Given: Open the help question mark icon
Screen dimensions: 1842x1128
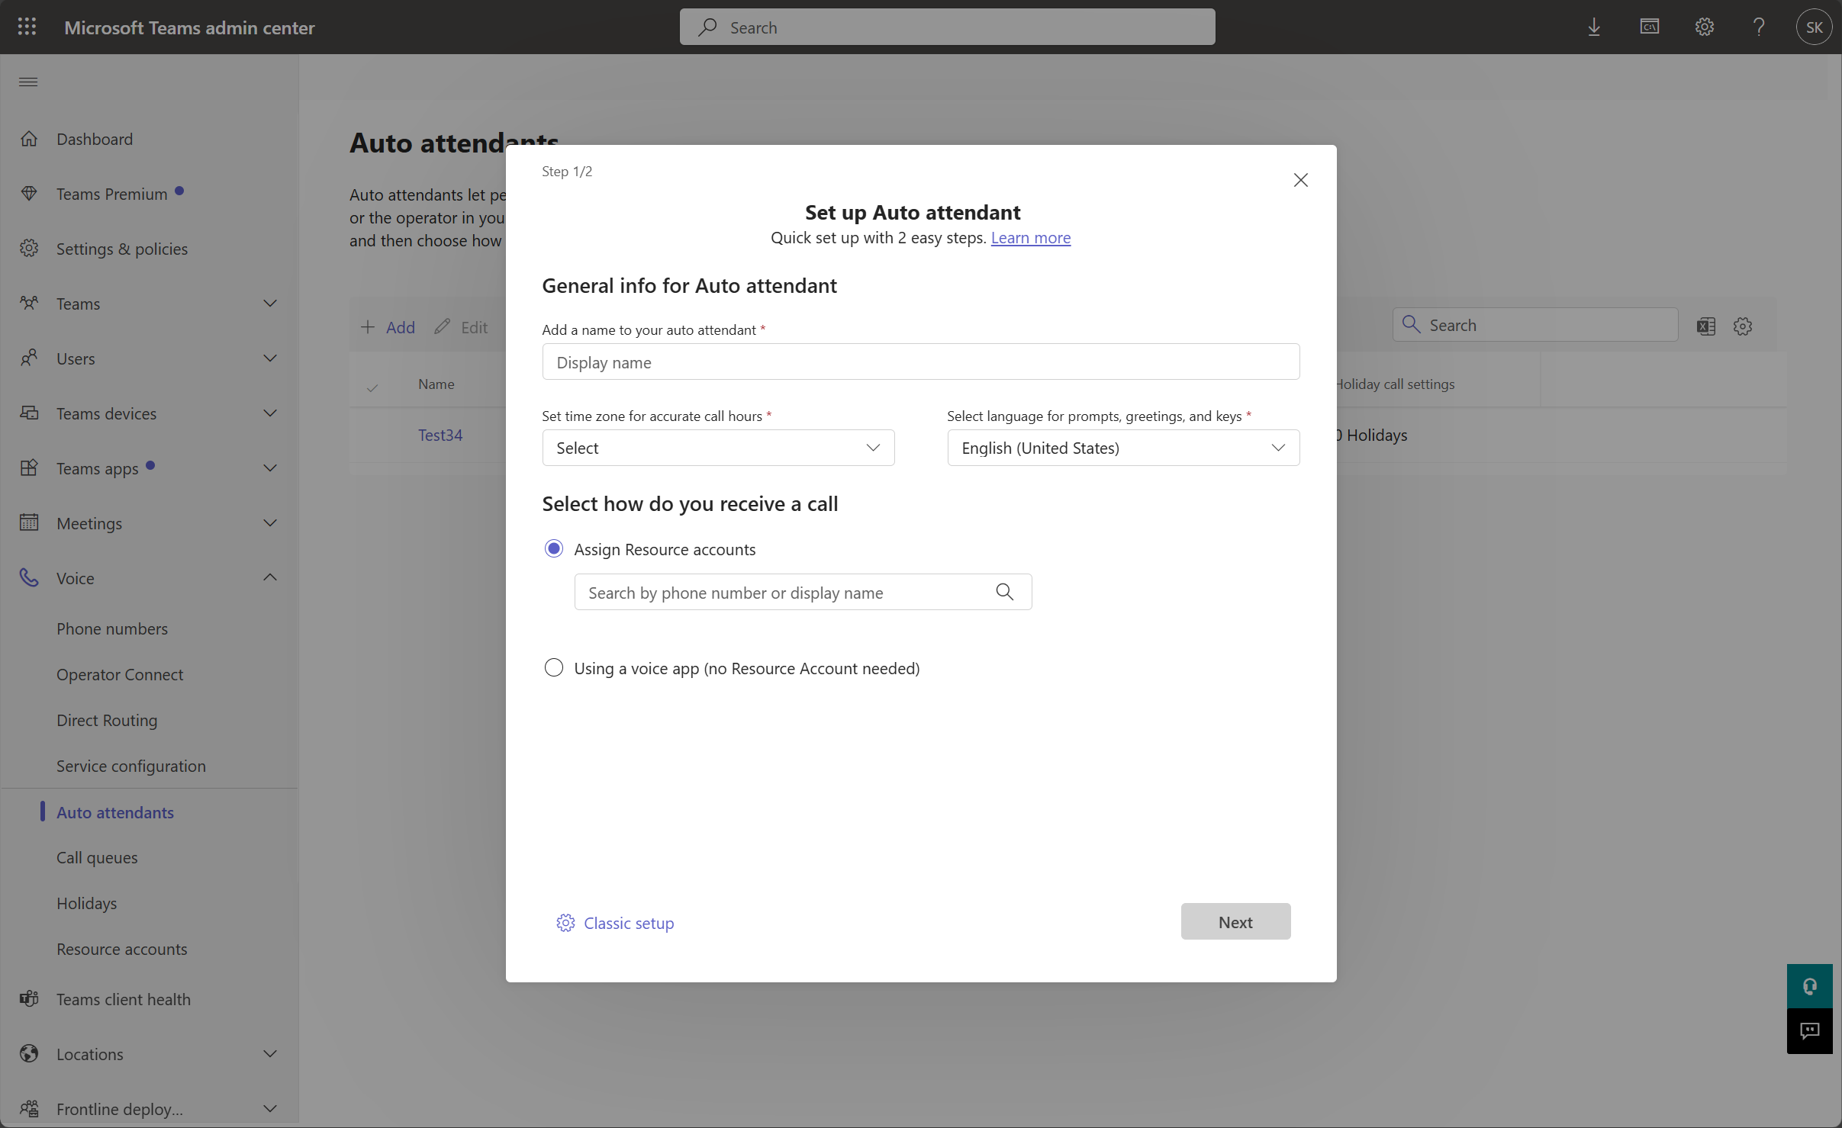Looking at the screenshot, I should click(1759, 27).
